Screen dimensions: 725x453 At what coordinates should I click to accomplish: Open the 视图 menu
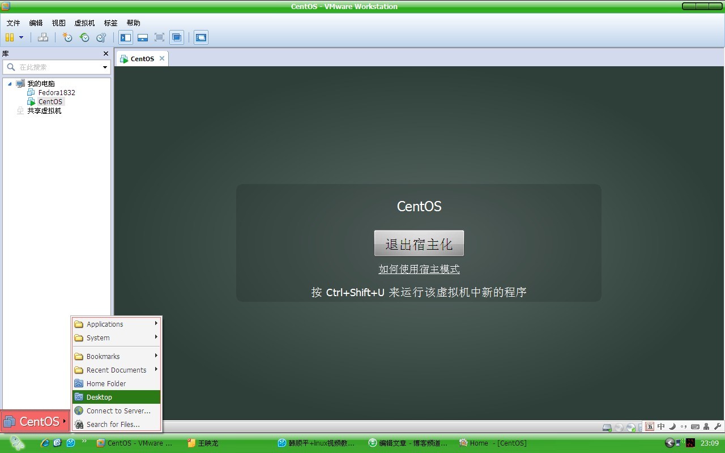[59, 23]
